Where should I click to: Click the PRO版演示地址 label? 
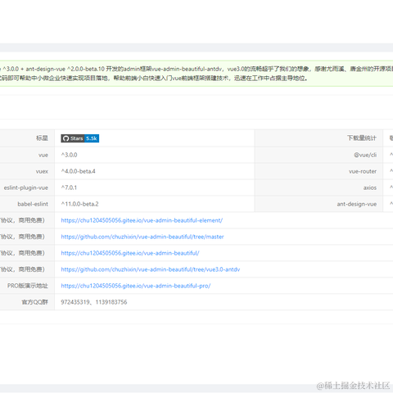point(28,286)
